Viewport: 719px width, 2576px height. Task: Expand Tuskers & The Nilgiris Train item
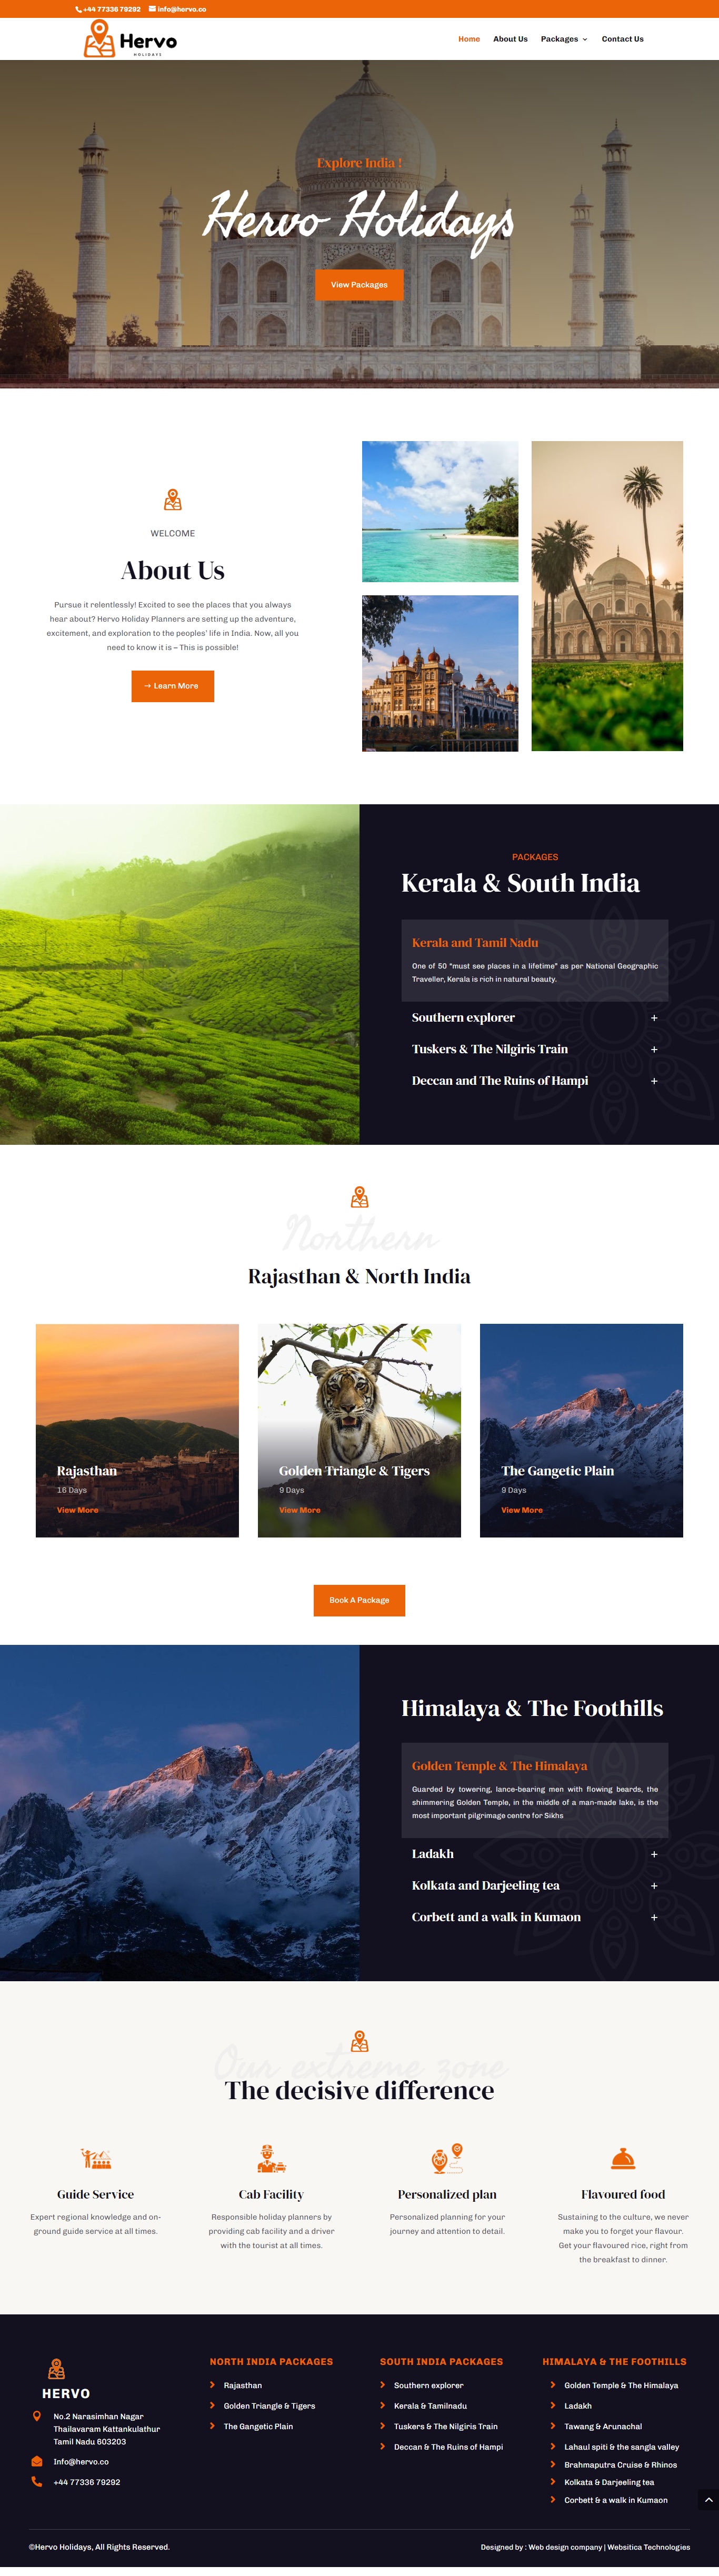pos(535,1049)
